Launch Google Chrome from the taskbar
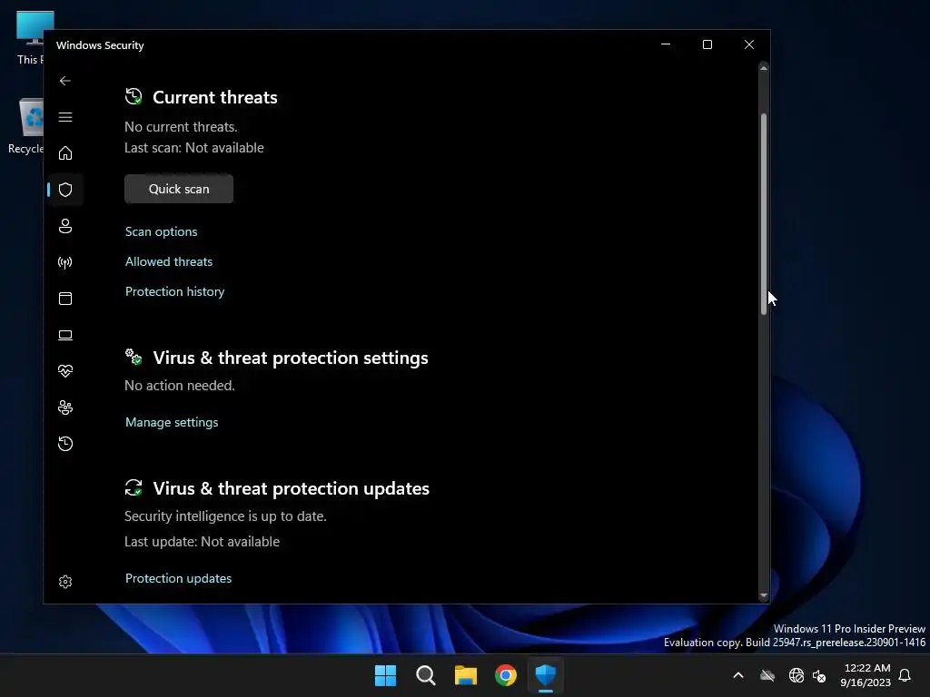Image resolution: width=930 pixels, height=697 pixels. [x=506, y=675]
